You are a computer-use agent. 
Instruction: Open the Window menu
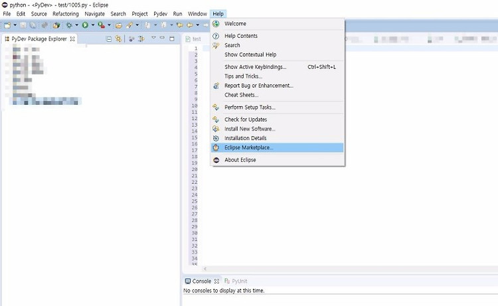pyautogui.click(x=197, y=14)
